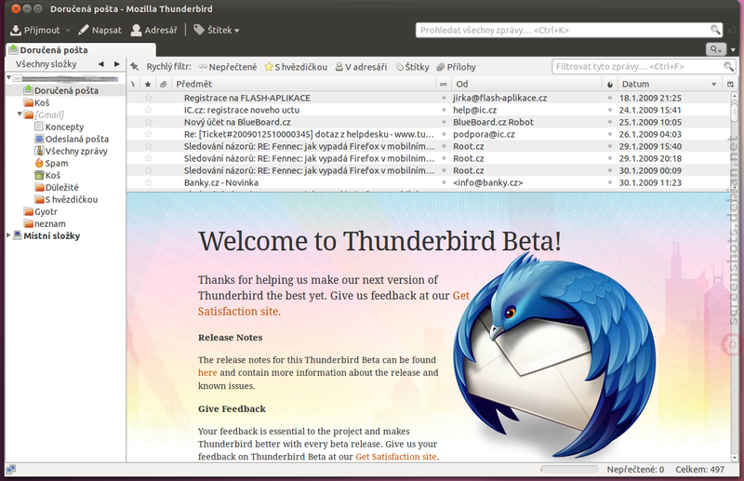
Task: Toggle the S hvězdičkou starred filter
Action: coord(296,67)
